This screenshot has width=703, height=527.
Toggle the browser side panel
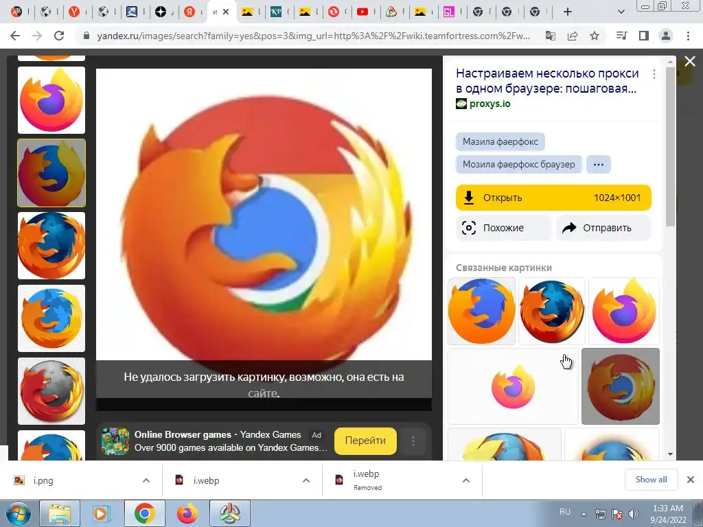coord(644,36)
